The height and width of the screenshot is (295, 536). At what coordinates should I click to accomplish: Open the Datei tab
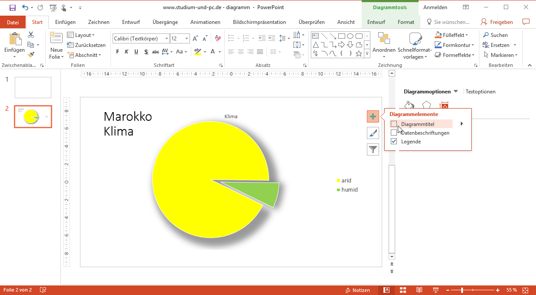coord(13,22)
